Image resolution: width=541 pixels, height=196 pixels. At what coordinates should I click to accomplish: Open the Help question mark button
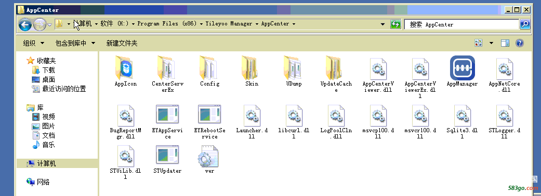pyautogui.click(x=520, y=43)
